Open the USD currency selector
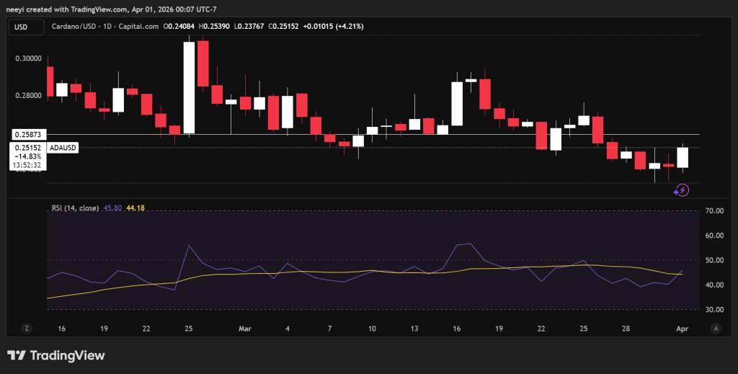This screenshot has width=738, height=374. 27,27
